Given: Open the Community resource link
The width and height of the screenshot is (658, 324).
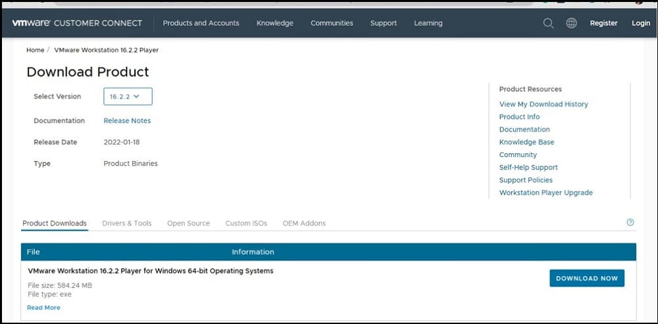Looking at the screenshot, I should point(518,154).
